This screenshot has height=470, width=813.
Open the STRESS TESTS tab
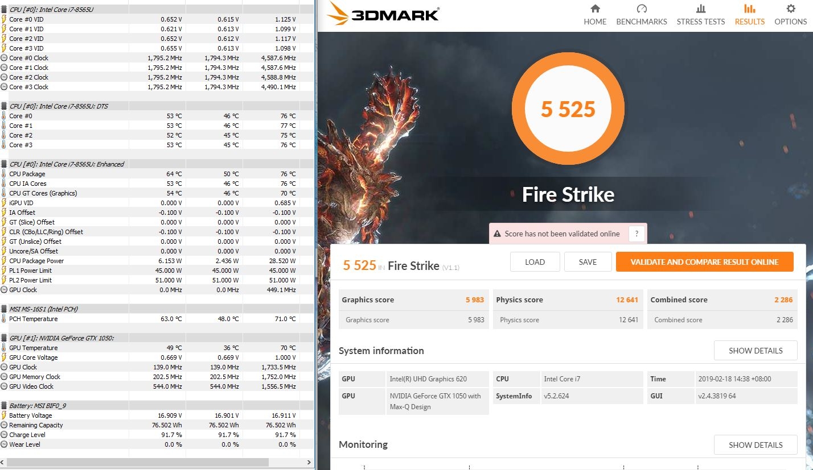(701, 15)
